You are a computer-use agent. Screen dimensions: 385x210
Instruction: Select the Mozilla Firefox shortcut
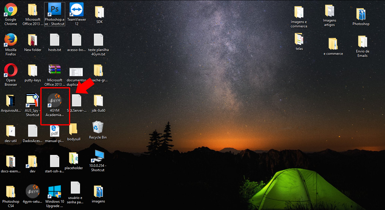tap(11, 40)
